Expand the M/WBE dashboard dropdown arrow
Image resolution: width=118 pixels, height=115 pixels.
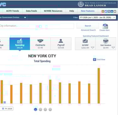93,48
